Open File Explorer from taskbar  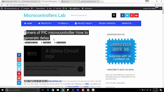point(58,90)
